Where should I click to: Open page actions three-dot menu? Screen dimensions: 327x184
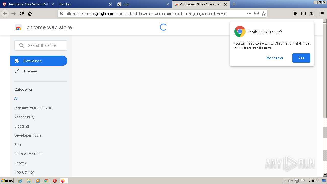(249, 14)
